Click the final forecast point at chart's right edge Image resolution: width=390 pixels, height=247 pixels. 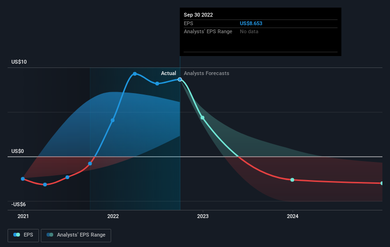[382, 183]
